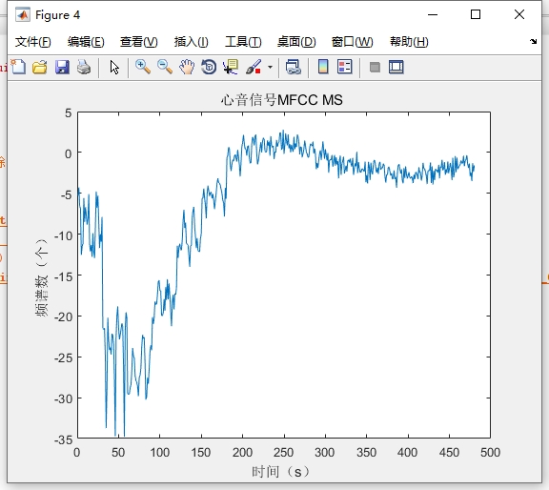
Task: Enable the Brush data tool
Action: (x=254, y=67)
